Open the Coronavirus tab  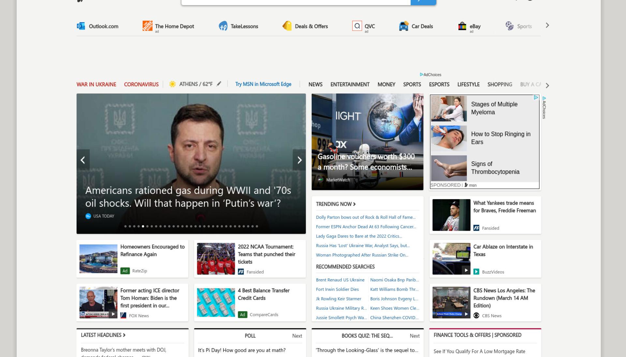(x=141, y=84)
